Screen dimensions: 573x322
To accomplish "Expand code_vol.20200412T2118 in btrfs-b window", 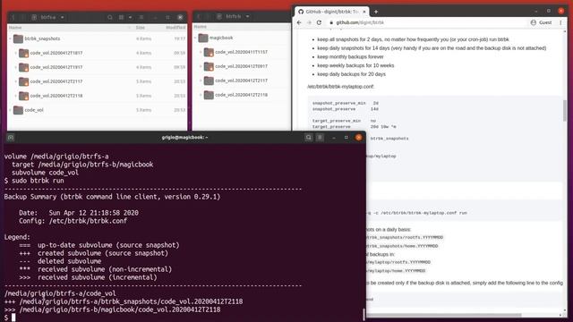I will 201,95.
